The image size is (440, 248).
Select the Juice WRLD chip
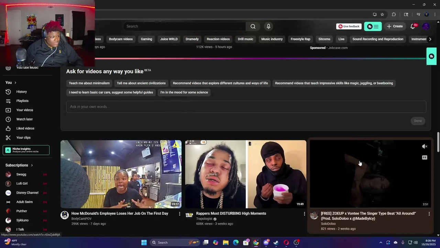click(169, 39)
